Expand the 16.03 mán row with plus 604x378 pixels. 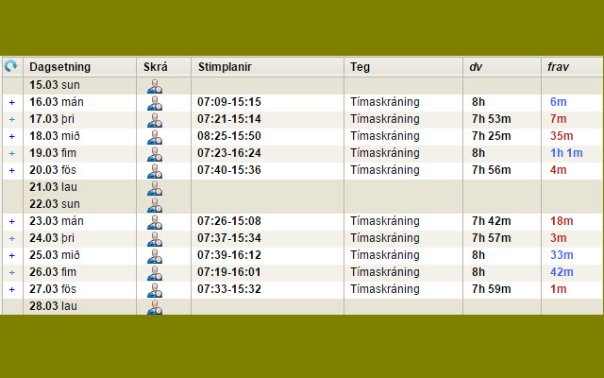(12, 103)
